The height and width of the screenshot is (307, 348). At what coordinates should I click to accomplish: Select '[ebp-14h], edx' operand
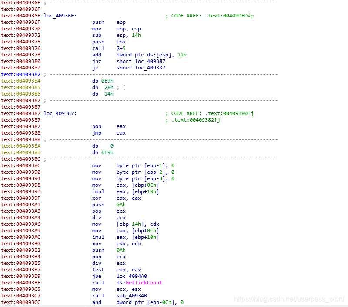tap(138, 224)
